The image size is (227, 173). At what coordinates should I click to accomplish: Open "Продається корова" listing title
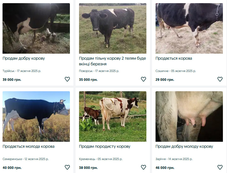[x=174, y=58]
